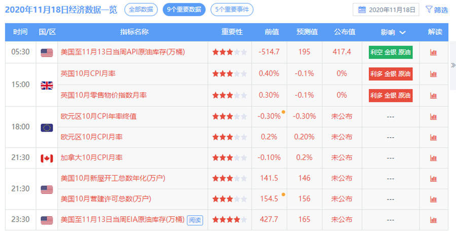The height and width of the screenshot is (238, 456).
Task: Click the 05:30 time cell
Action: click(20, 52)
